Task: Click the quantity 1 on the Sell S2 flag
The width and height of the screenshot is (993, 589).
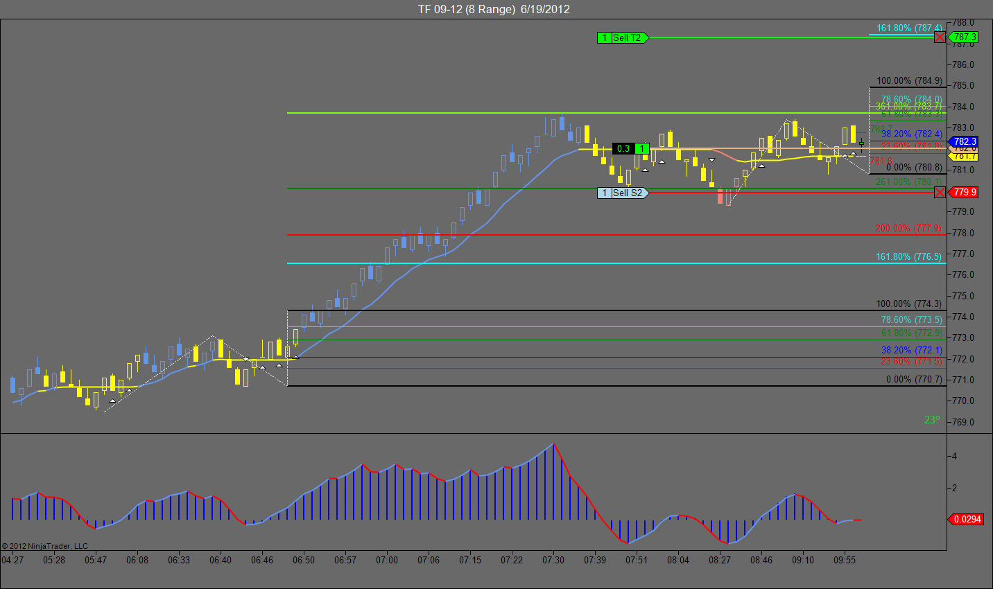Action: coord(604,193)
